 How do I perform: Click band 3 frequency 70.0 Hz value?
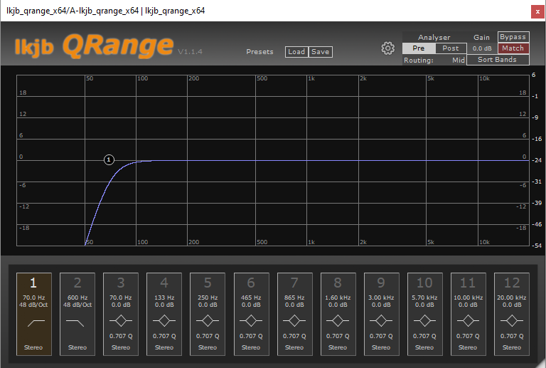(121, 298)
